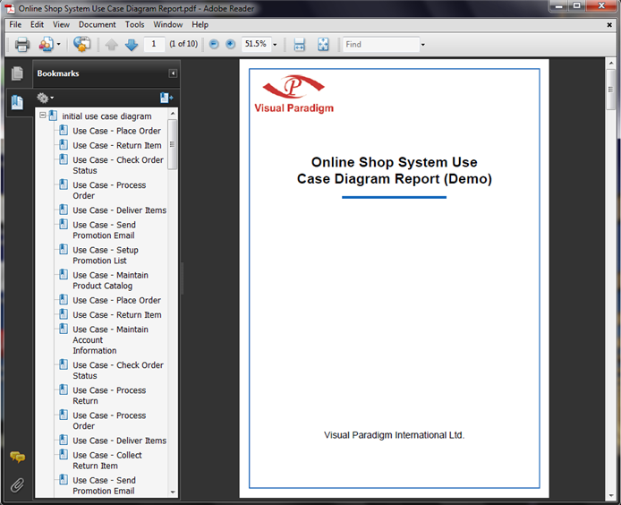
Task: Click the 51.5% zoom value field
Action: pyautogui.click(x=256, y=44)
